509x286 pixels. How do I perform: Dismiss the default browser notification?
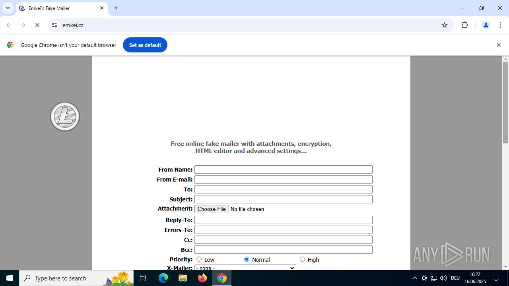(x=498, y=45)
